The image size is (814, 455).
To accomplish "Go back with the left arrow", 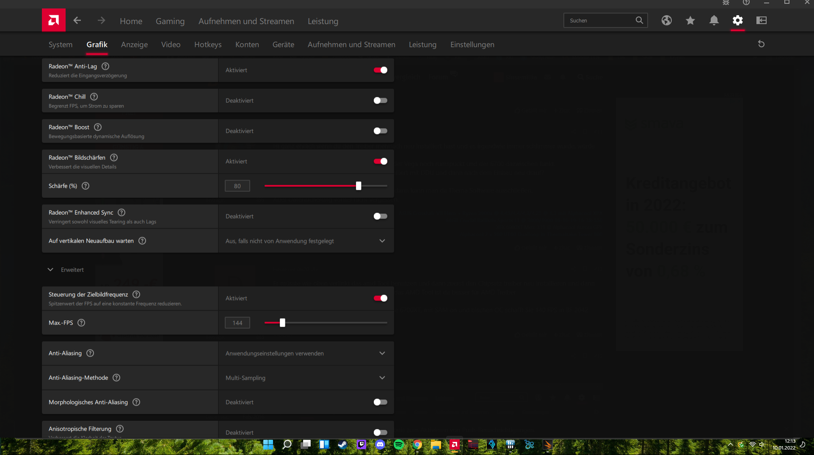I will (77, 20).
